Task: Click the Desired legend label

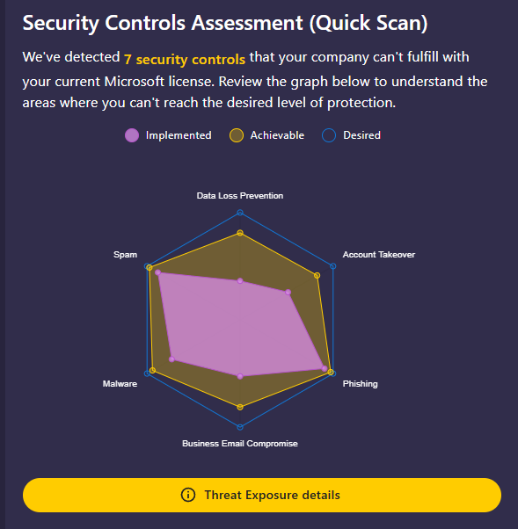Action: coord(362,135)
